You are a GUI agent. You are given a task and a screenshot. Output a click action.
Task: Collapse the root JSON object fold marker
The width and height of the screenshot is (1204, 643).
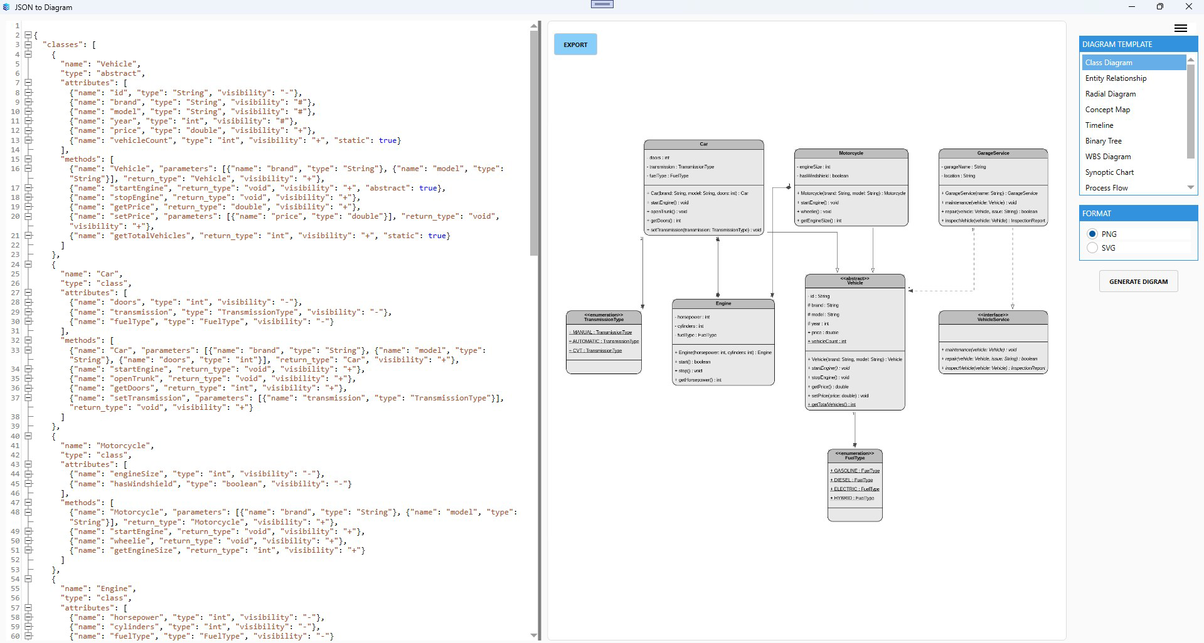click(x=28, y=34)
